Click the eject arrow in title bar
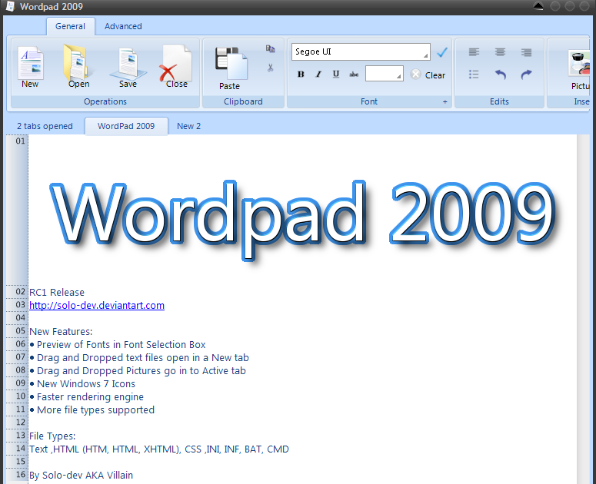 [538, 6]
